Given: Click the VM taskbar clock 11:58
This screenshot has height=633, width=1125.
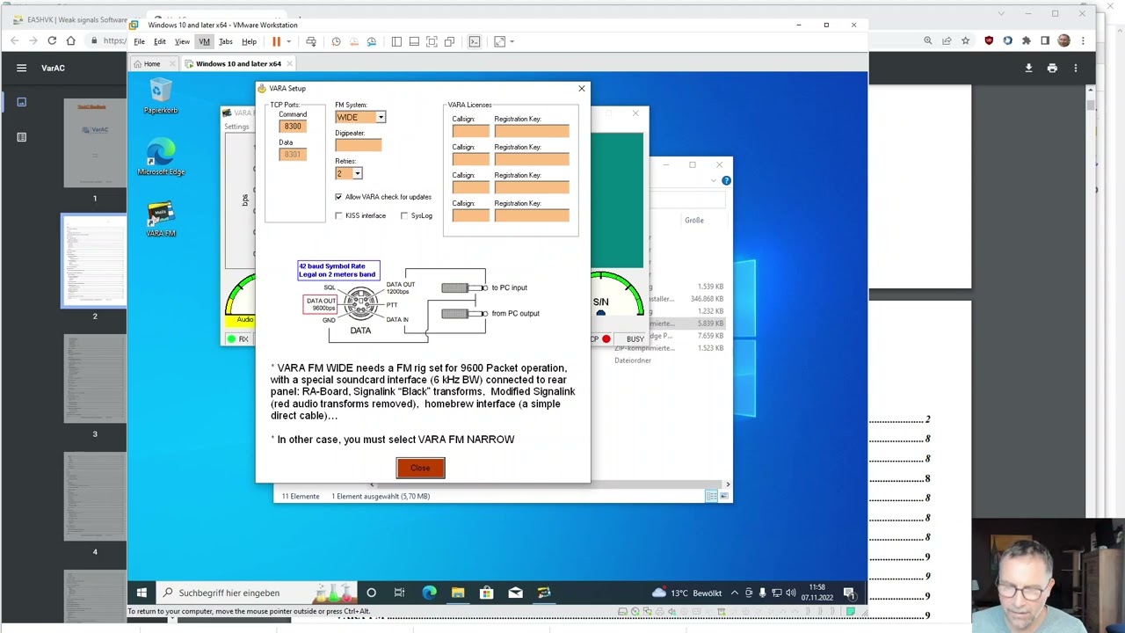Looking at the screenshot, I should (817, 593).
